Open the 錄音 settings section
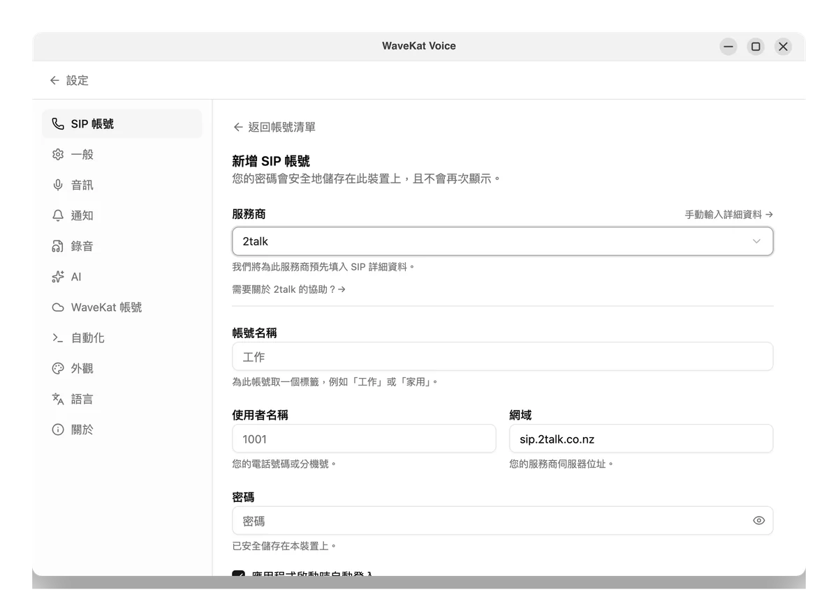The height and width of the screenshot is (608, 838). click(x=122, y=246)
